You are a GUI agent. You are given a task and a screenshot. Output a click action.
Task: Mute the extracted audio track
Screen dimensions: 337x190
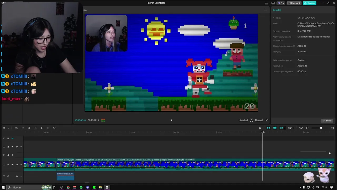pyautogui.click(x=17, y=176)
